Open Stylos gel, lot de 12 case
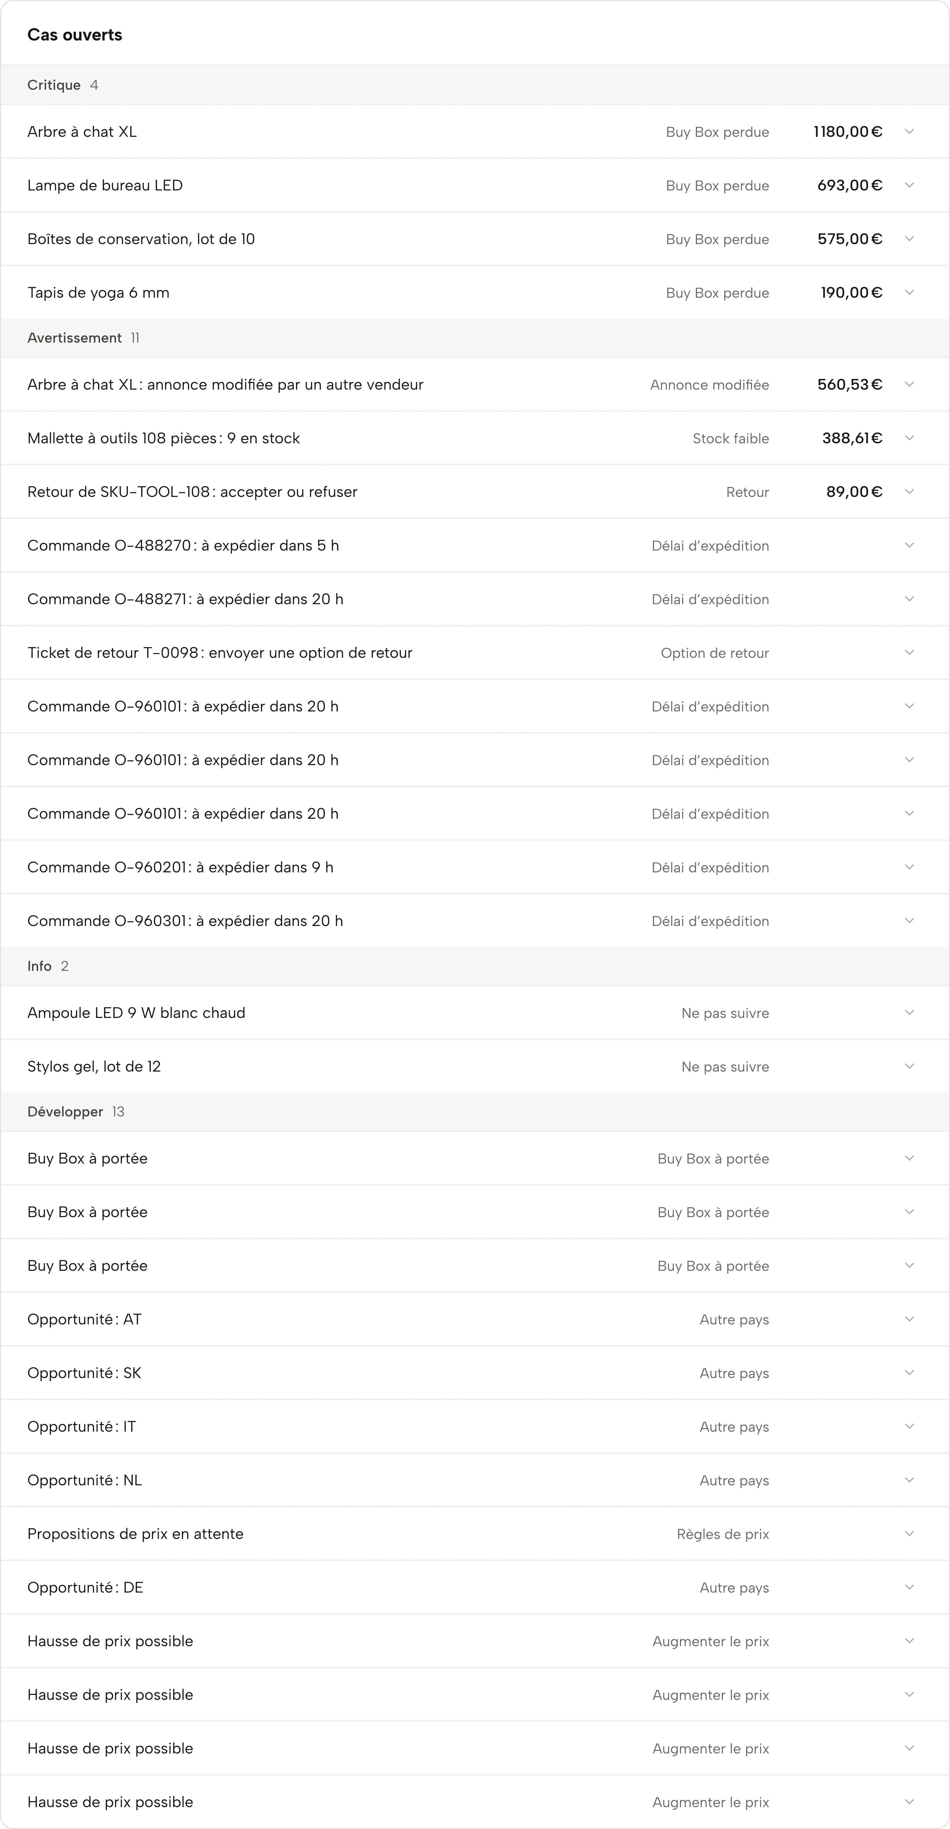The image size is (950, 1829). point(475,1066)
